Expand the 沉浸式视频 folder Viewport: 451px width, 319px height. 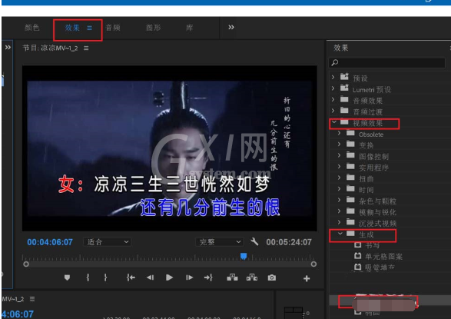click(x=339, y=222)
